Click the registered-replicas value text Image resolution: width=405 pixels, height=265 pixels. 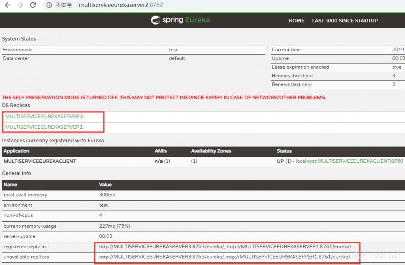(x=225, y=247)
